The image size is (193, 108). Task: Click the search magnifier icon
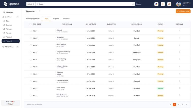click(x=37, y=4)
